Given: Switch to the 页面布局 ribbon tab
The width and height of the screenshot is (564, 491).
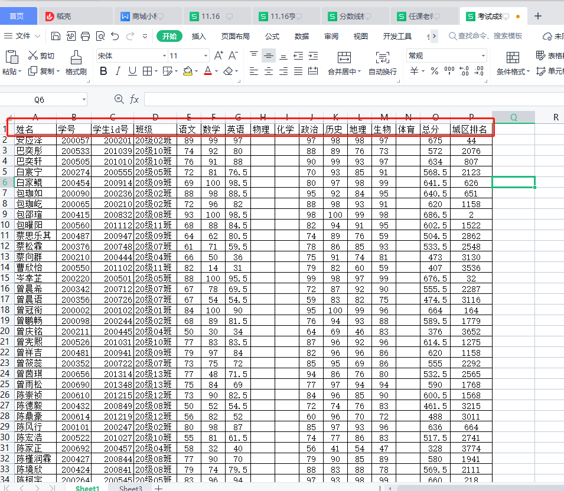Looking at the screenshot, I should (236, 37).
